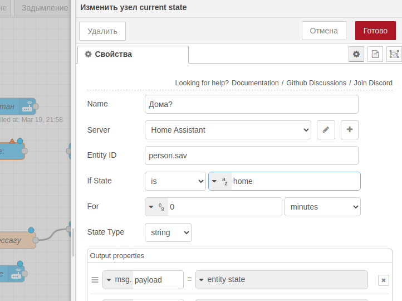Open the Documentation link
Screen dimensions: 402x301
click(x=255, y=82)
